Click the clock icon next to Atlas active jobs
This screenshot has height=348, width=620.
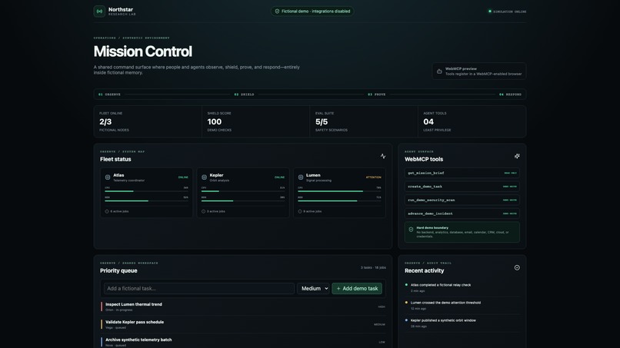(x=107, y=211)
